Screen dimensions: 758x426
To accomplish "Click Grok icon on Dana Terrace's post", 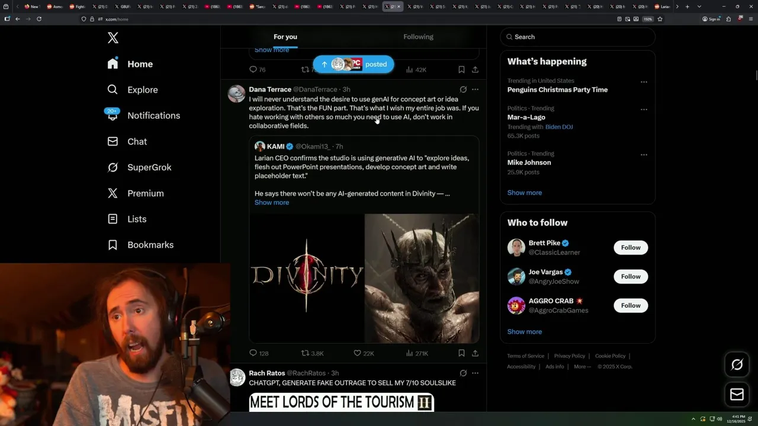I will [x=463, y=89].
